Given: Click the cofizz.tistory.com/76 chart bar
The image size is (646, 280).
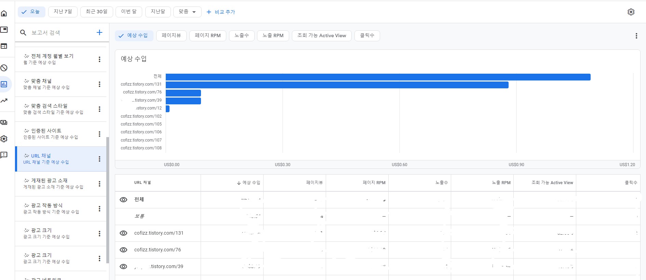Looking at the screenshot, I should pyautogui.click(x=183, y=93).
